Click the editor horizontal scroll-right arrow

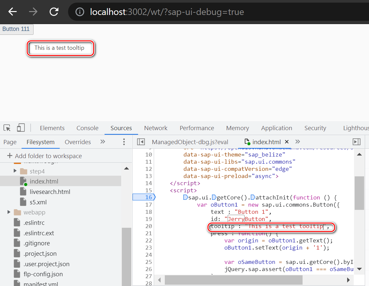[348, 280]
